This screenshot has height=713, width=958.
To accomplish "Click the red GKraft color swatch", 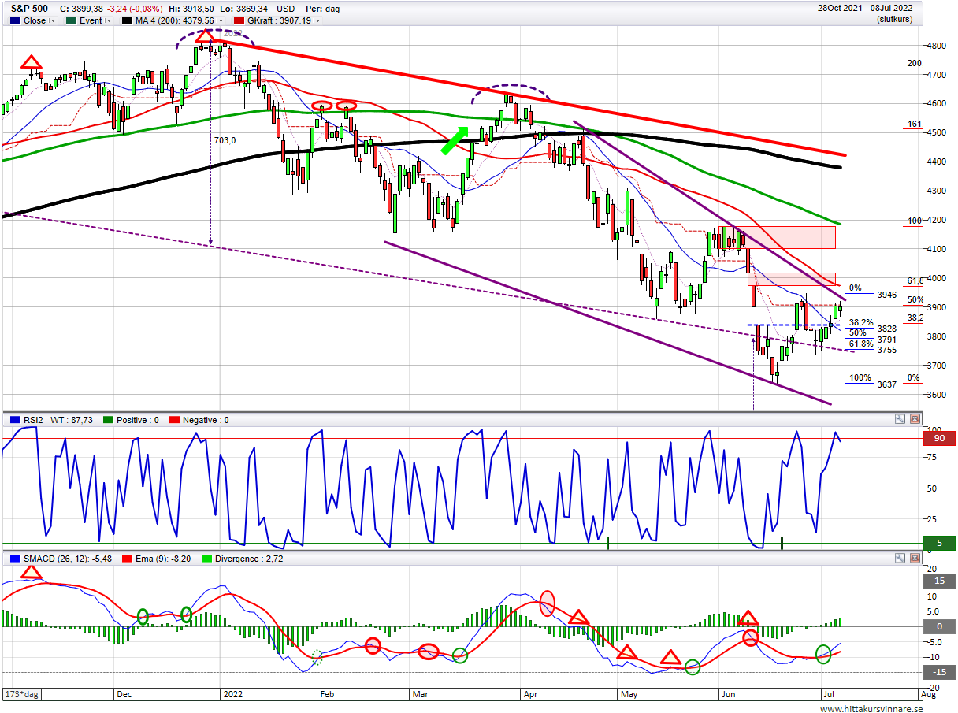I will (x=238, y=21).
